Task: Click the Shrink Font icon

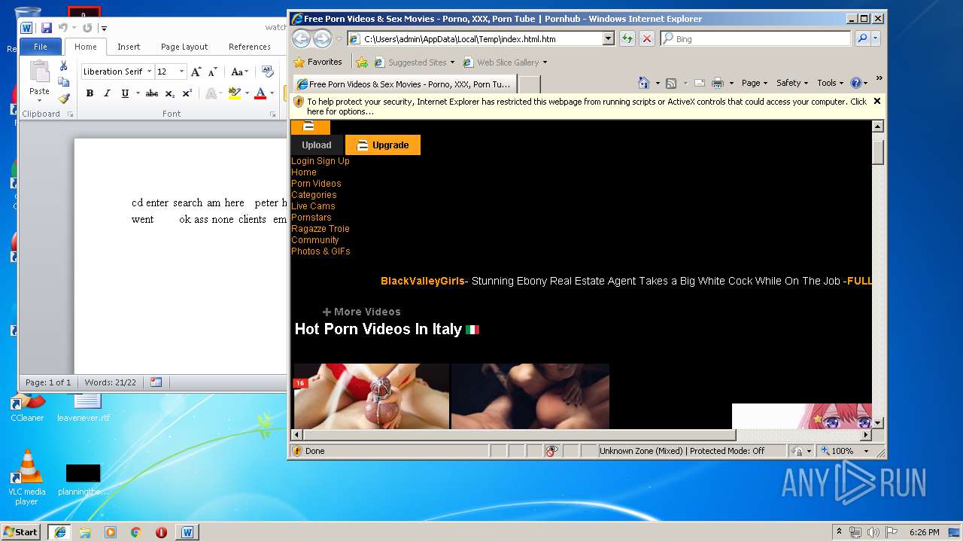Action: point(212,72)
